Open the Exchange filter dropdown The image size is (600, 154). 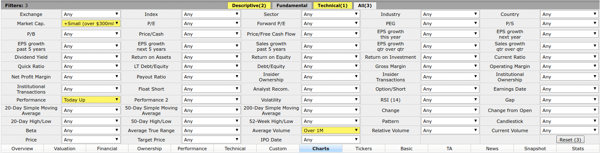[x=91, y=14]
